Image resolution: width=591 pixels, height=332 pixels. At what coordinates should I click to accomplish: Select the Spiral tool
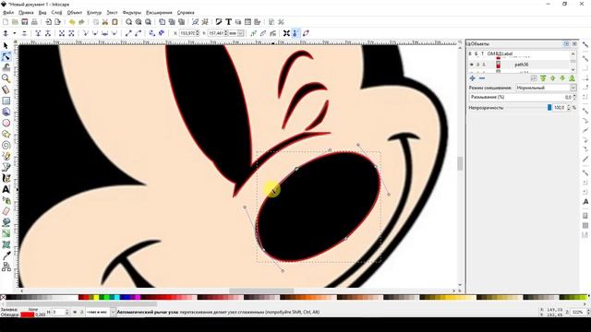click(6, 145)
